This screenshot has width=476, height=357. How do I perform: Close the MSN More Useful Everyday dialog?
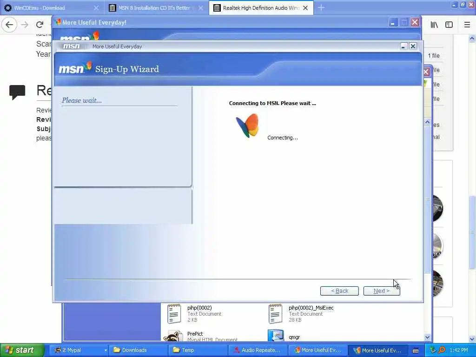click(413, 46)
